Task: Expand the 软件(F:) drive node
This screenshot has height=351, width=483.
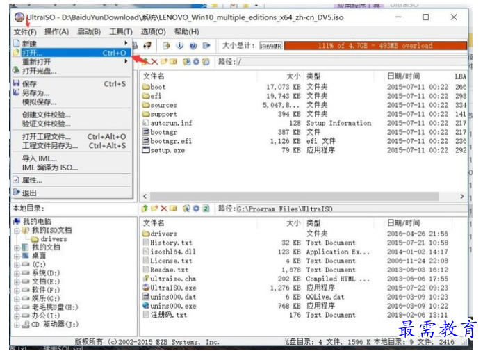Action: pos(17,291)
